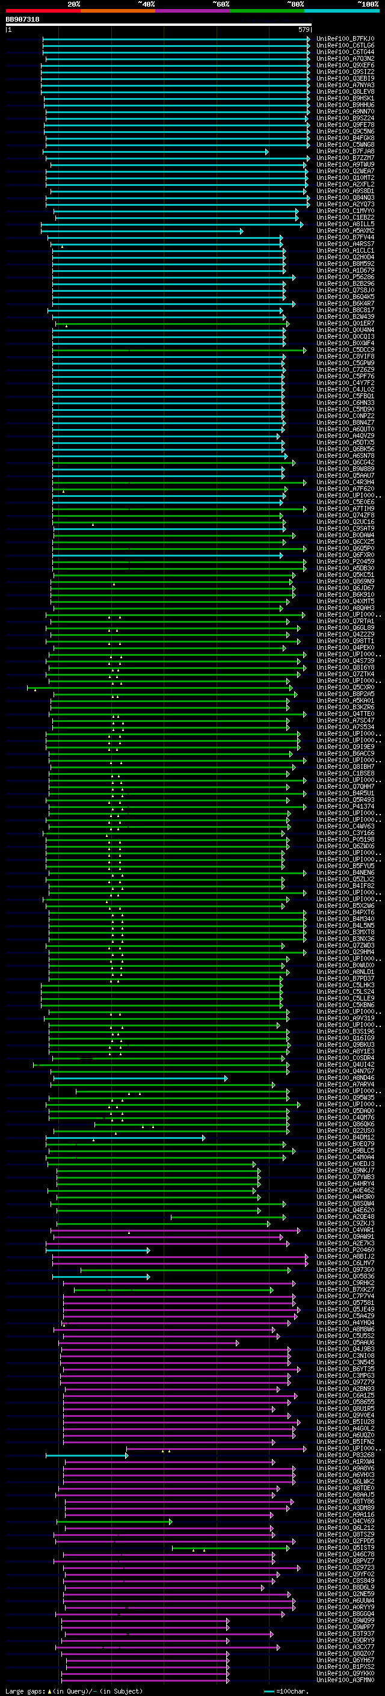Open hit UniRef100_Q05836

pyautogui.click(x=345, y=1277)
